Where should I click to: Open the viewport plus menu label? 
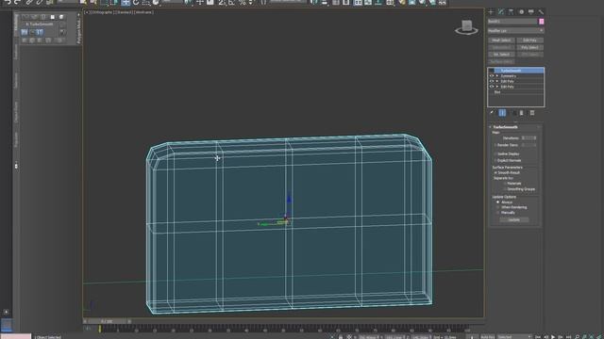pos(87,12)
